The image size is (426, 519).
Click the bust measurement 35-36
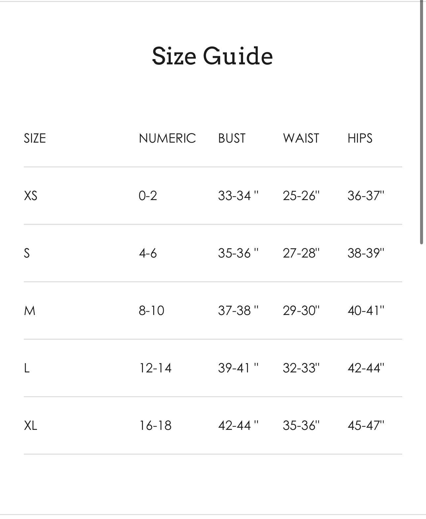tap(238, 253)
